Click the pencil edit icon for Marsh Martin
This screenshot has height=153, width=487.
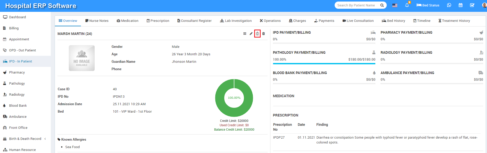tap(251, 34)
